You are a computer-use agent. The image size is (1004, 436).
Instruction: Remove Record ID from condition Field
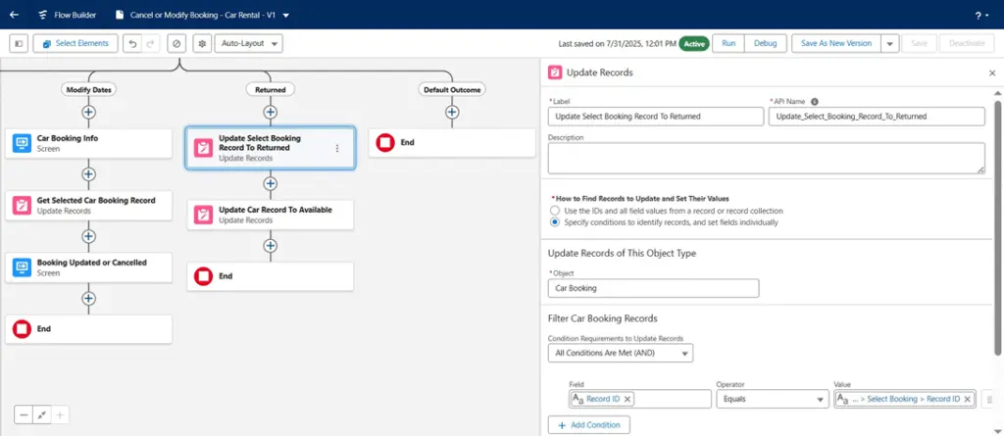pyautogui.click(x=627, y=399)
